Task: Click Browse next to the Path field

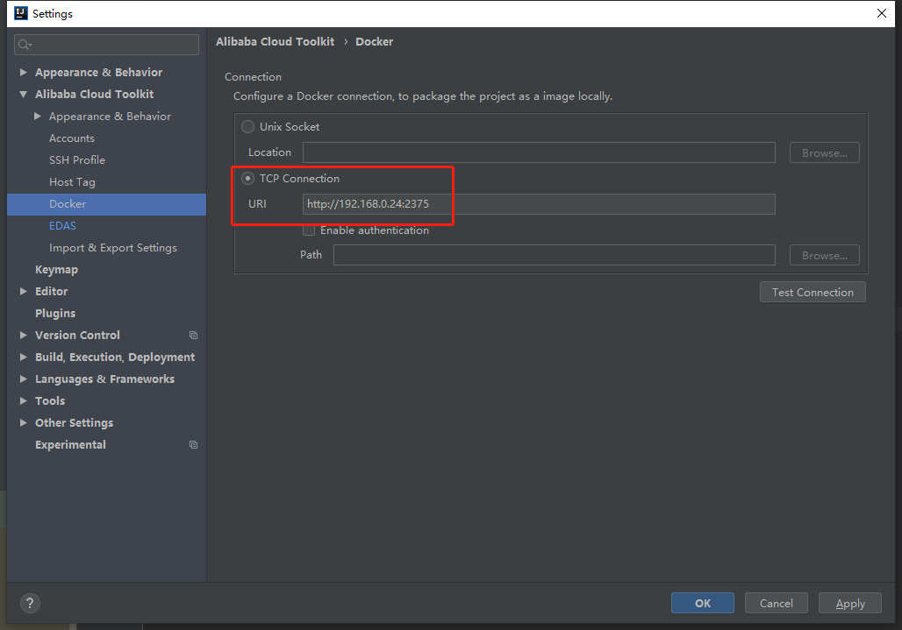Action: pyautogui.click(x=823, y=254)
